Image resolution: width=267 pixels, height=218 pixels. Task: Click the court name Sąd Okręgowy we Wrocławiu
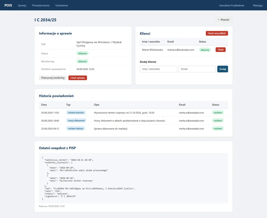(x=99, y=44)
